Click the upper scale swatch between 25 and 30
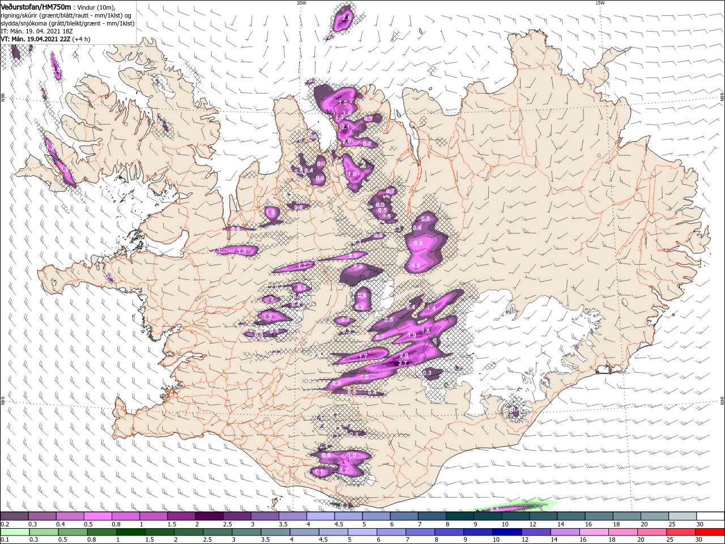Viewport: 725px width, 544px height. [x=683, y=516]
